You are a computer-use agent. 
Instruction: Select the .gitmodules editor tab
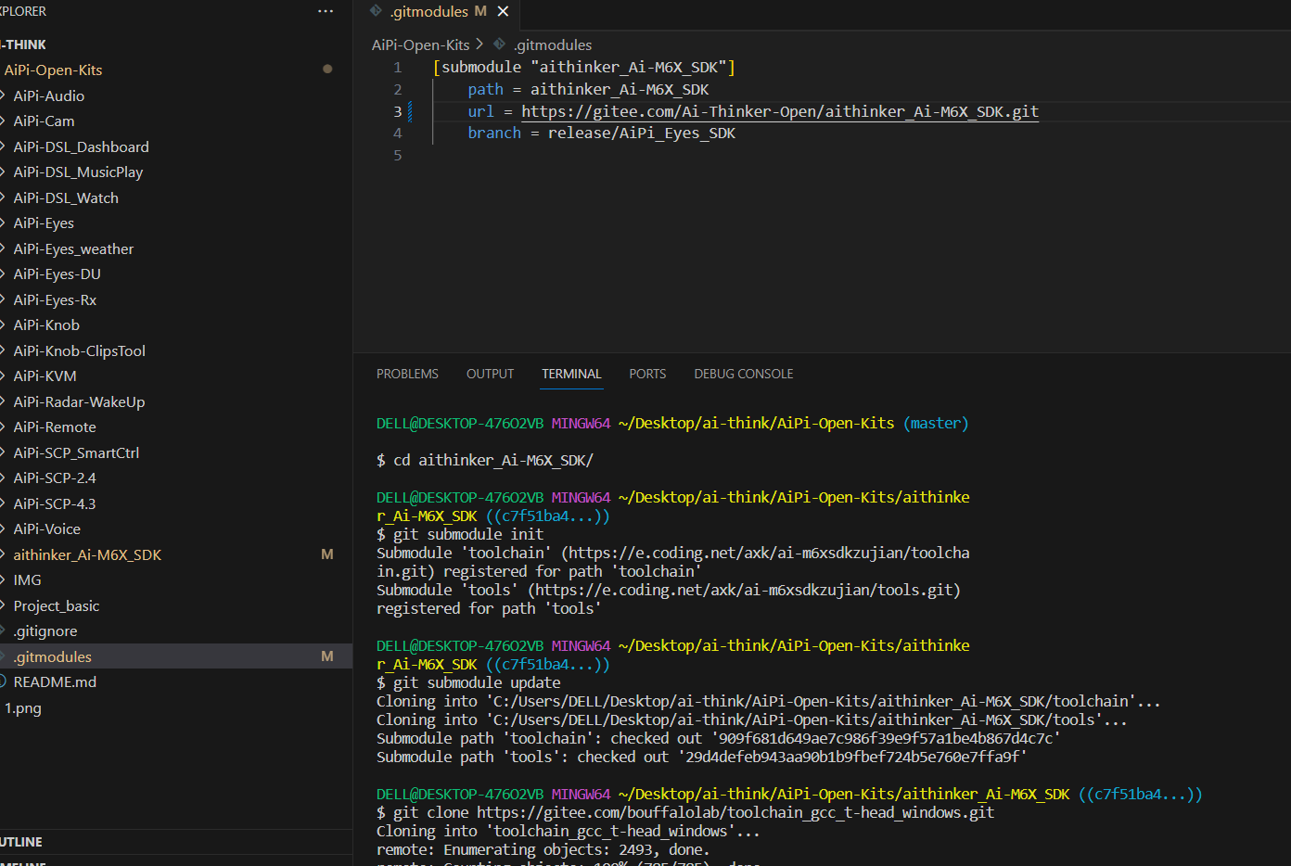(436, 12)
